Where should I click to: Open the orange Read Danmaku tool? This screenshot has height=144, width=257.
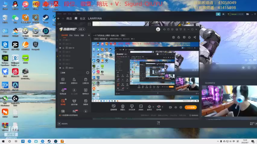(x=63, y=102)
